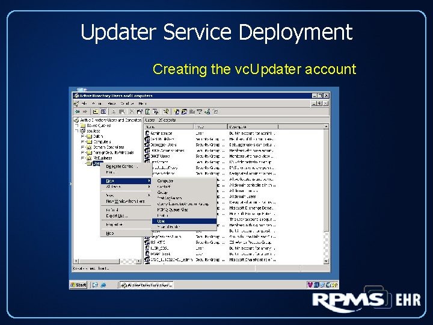Choose Export List in context menu

point(126,216)
